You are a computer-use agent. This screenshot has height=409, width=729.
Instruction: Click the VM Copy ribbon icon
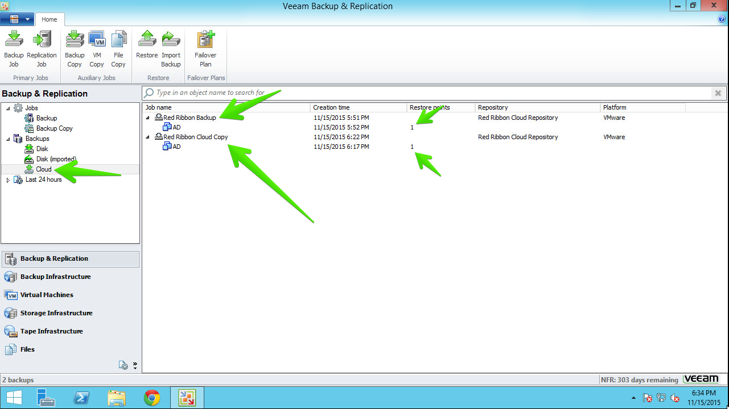pos(97,49)
